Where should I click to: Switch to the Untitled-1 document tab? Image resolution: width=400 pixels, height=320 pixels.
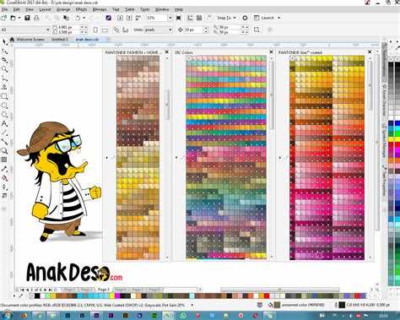click(x=59, y=40)
